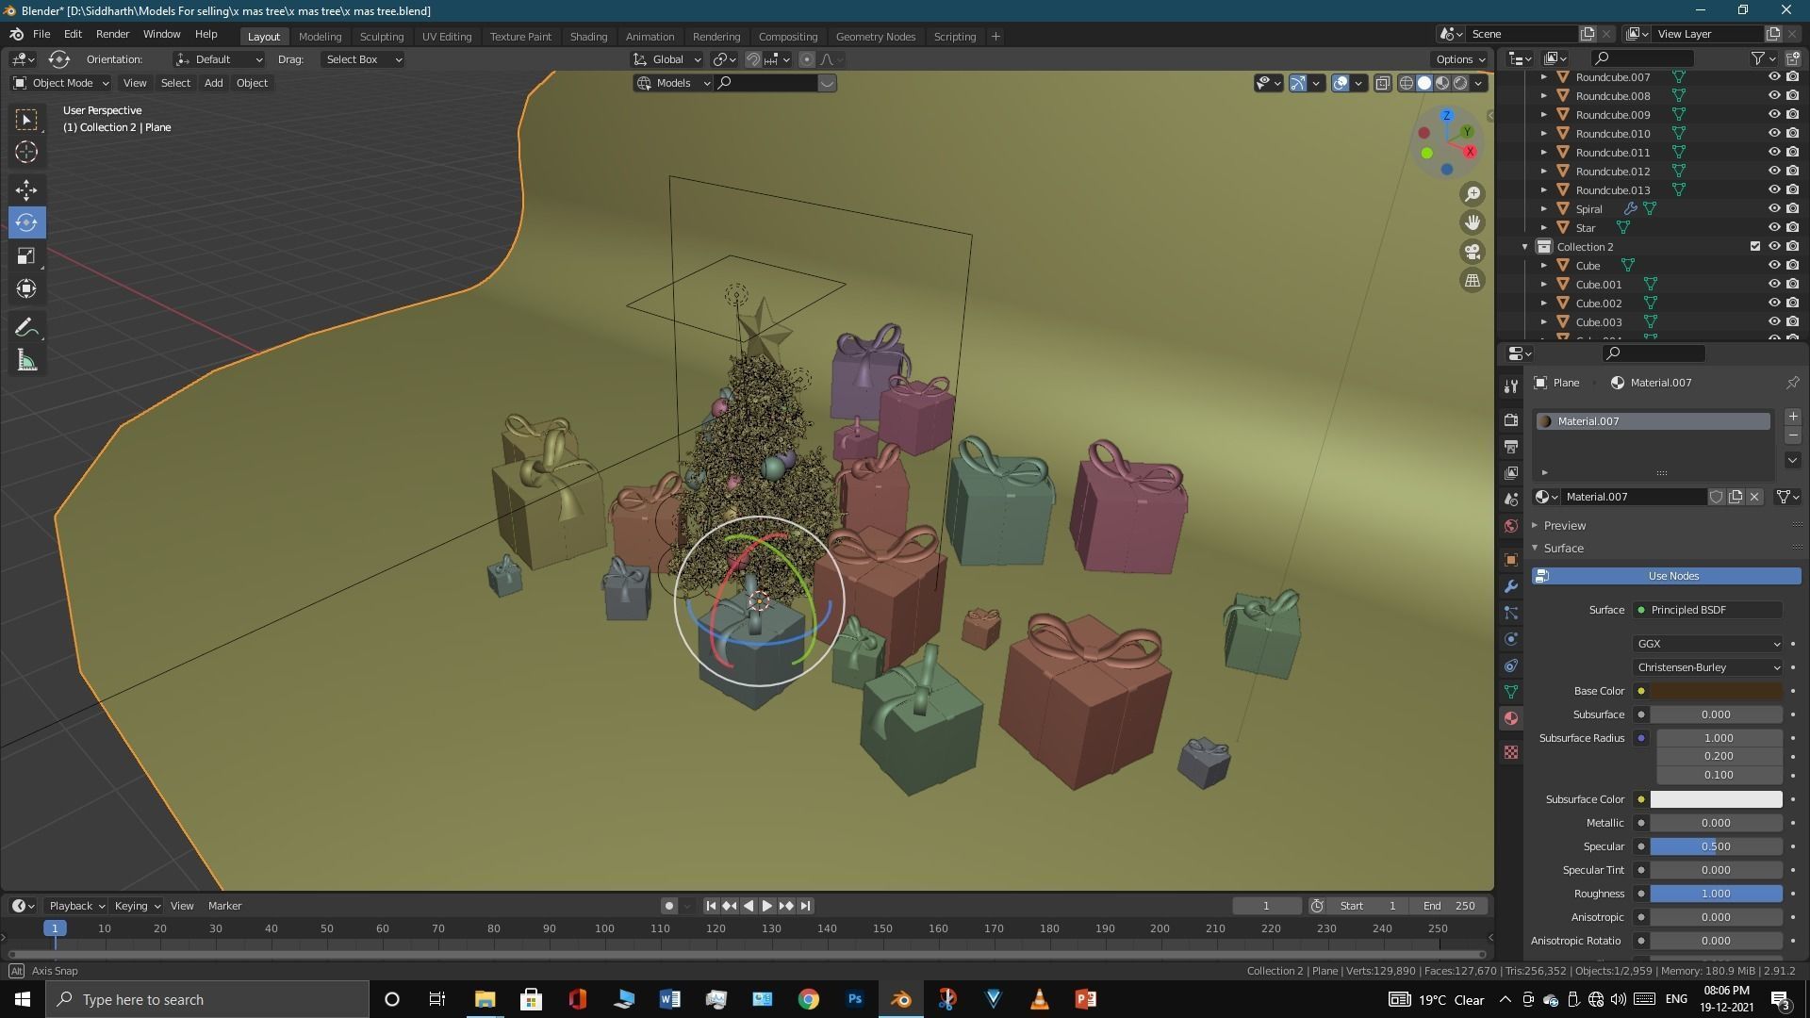The height and width of the screenshot is (1018, 1810).
Task: Open the Global transform orientation dropdown
Action: tap(667, 59)
